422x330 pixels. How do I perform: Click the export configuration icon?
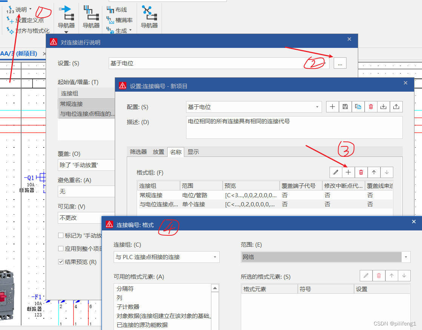pos(396,107)
